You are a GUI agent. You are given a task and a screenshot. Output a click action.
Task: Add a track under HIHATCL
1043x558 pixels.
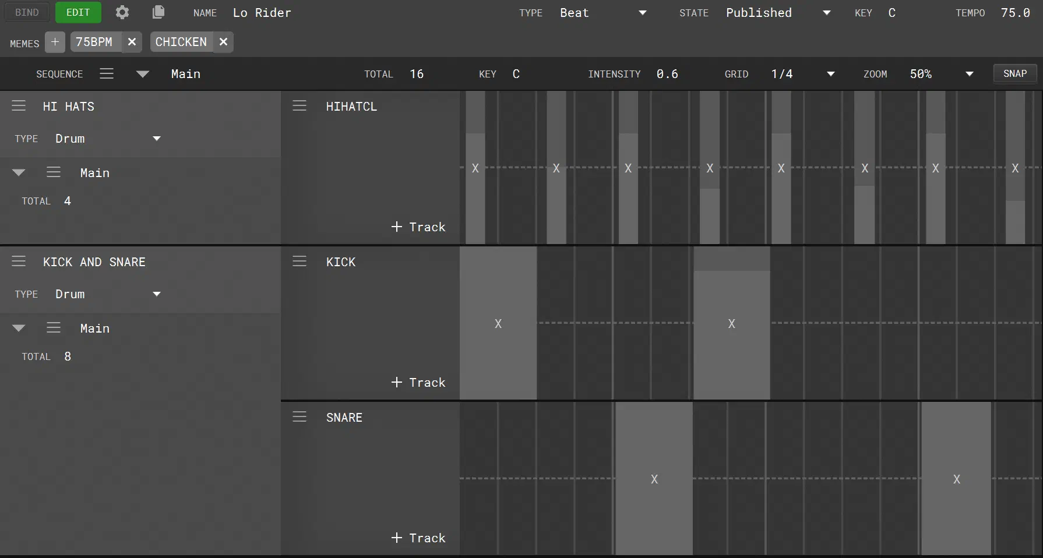point(418,227)
